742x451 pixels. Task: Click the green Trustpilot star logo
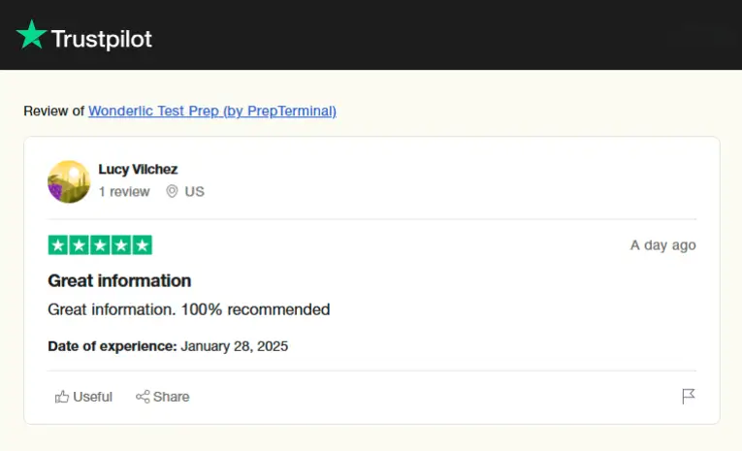[31, 35]
